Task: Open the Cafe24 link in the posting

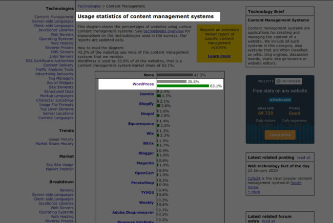Action: coord(254,179)
